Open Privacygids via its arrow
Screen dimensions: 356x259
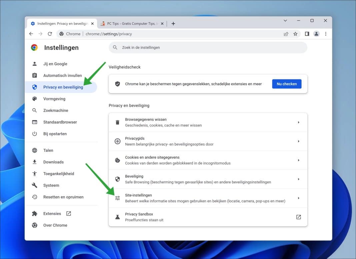(298, 141)
